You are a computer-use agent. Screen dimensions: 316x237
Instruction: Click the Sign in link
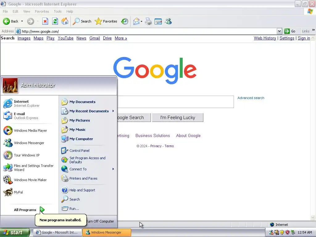pos(304,38)
